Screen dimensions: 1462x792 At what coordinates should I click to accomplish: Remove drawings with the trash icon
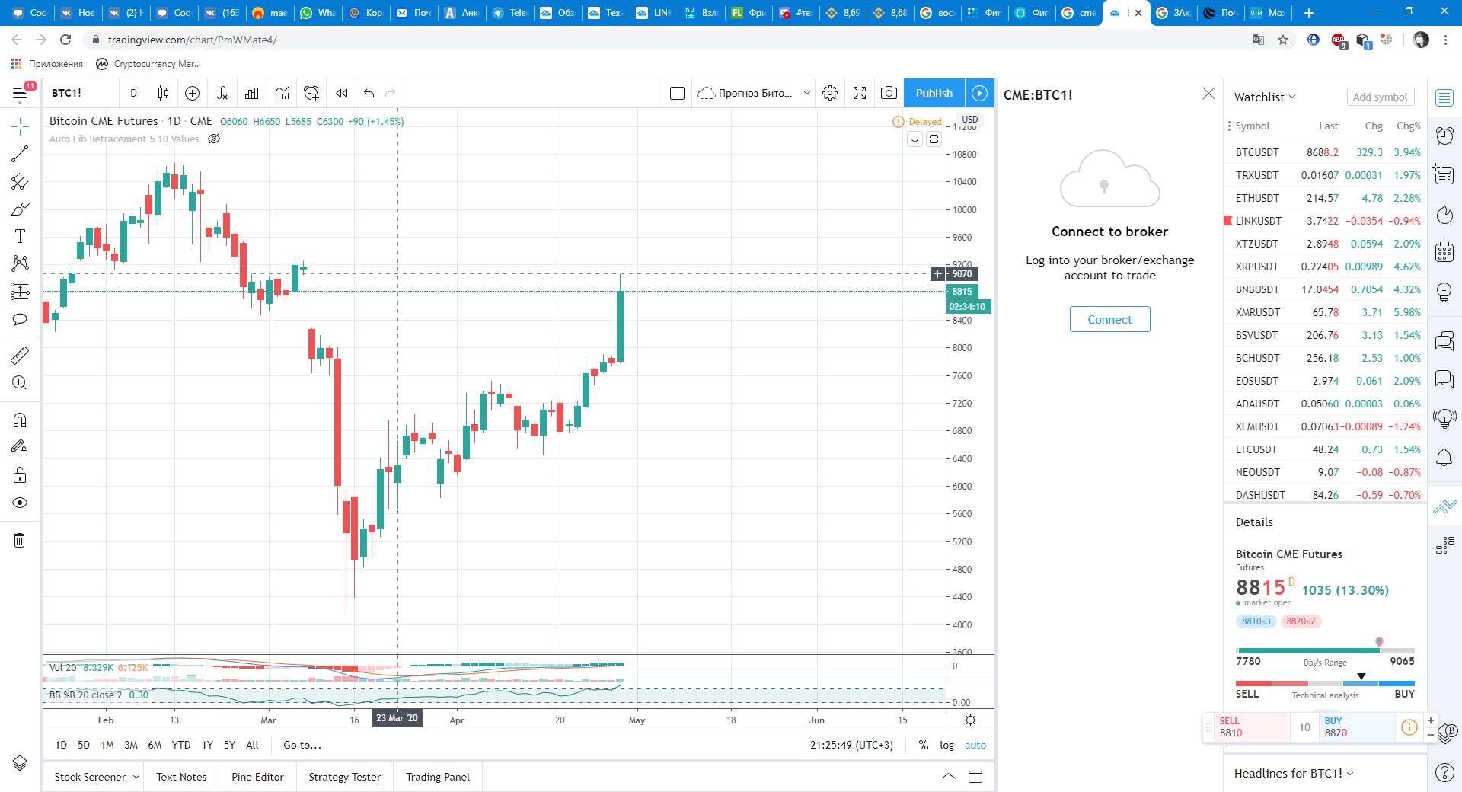[20, 540]
